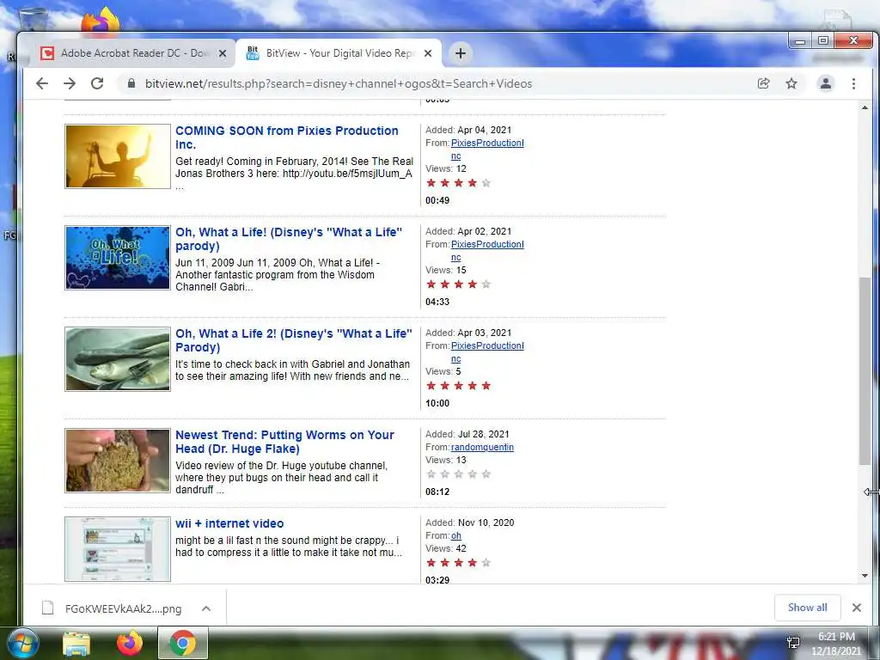Launch Firefox from the taskbar

point(130,643)
